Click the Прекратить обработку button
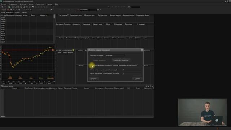The width and height of the screenshot is (231, 130). tap(121, 60)
